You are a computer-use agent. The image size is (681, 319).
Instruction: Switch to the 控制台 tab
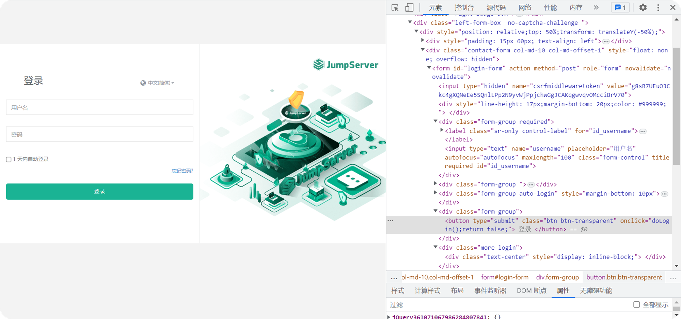click(x=464, y=7)
